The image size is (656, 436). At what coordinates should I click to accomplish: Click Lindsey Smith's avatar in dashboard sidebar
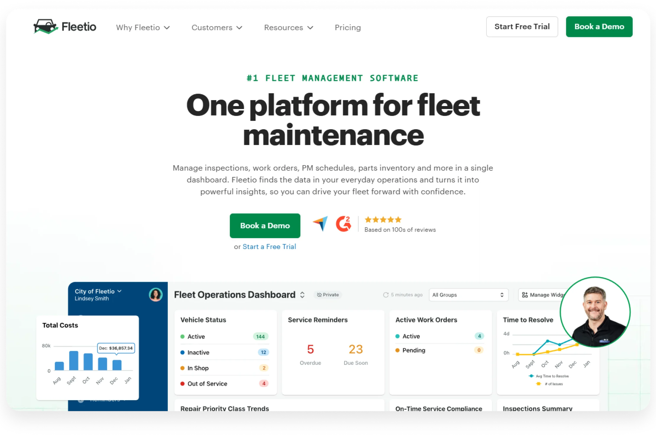click(156, 295)
